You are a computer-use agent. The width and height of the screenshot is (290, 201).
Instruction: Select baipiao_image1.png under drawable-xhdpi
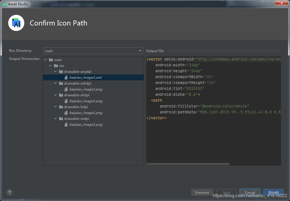point(86,101)
